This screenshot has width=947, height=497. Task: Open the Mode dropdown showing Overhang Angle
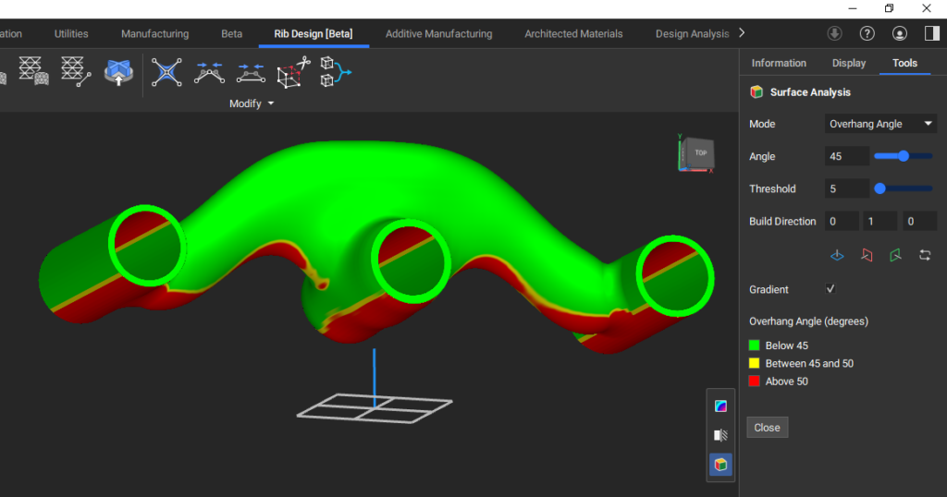pos(881,124)
